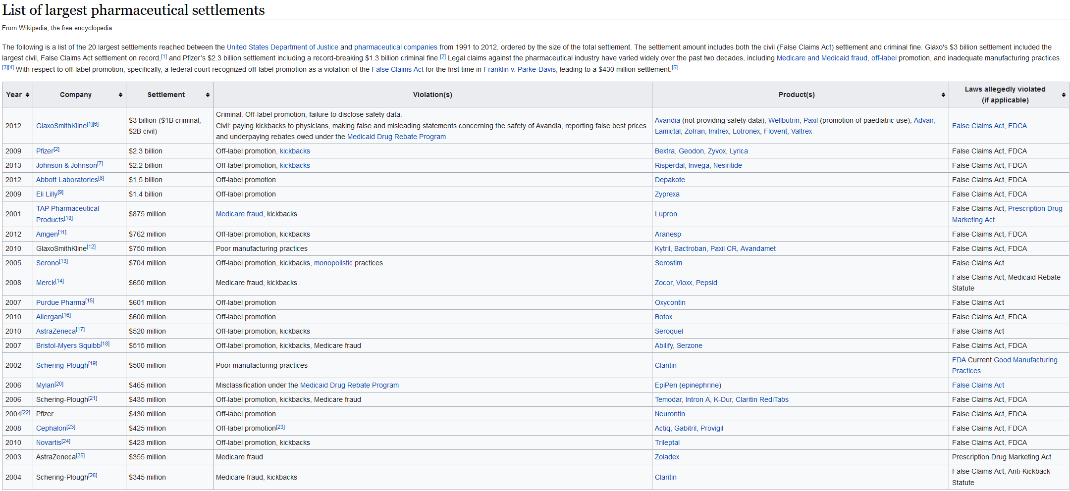Open the Bristol-Myers Squibb company link

coord(68,345)
